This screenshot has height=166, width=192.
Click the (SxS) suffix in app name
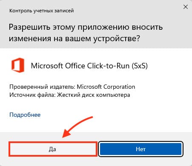(x=140, y=66)
